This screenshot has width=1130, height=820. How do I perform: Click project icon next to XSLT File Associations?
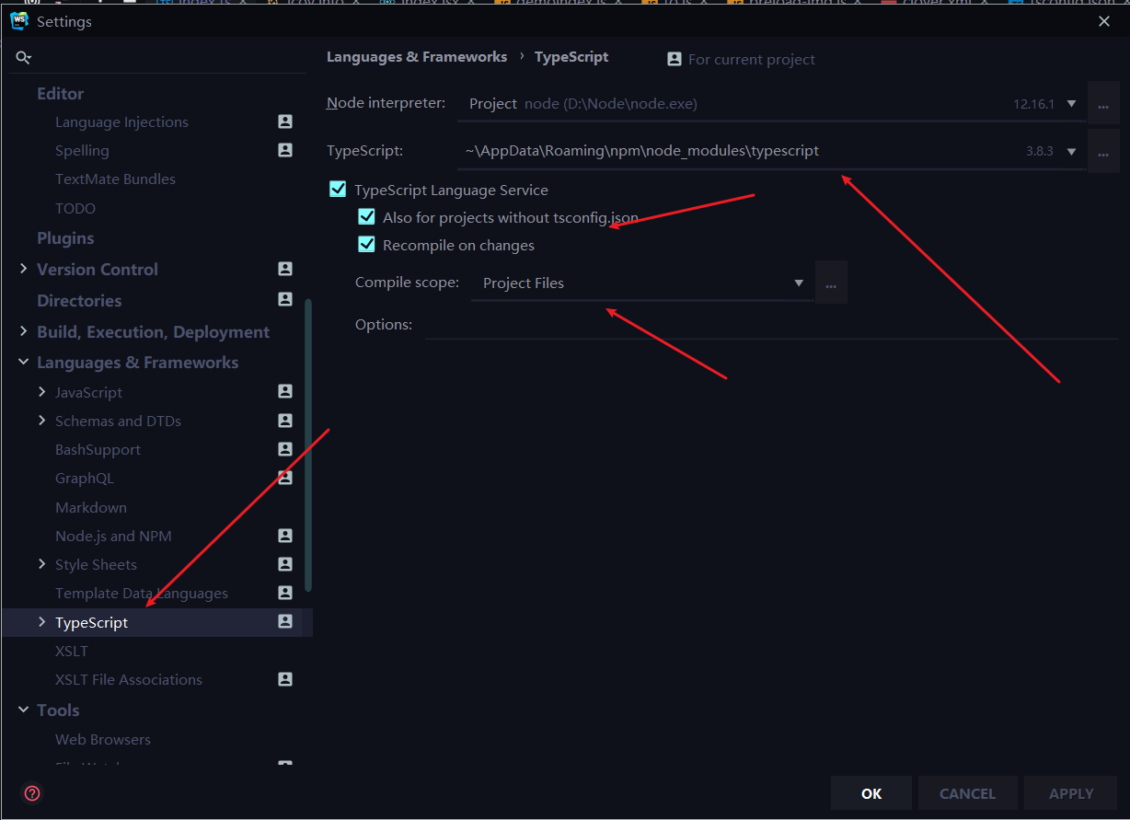285,679
